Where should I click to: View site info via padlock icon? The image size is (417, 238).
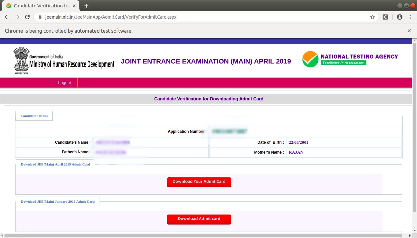[x=40, y=17]
